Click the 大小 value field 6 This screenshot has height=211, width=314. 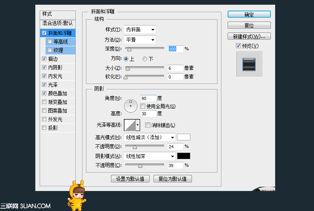[x=175, y=68]
